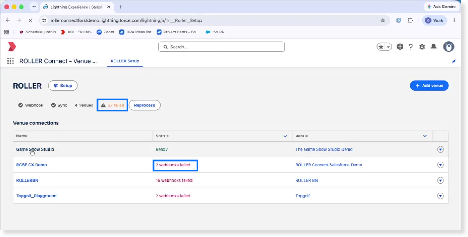The height and width of the screenshot is (237, 468).
Task: Click the failed warning triangle icon
Action: click(x=103, y=105)
